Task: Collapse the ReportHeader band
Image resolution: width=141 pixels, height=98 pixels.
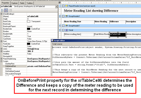Action: [63, 6]
